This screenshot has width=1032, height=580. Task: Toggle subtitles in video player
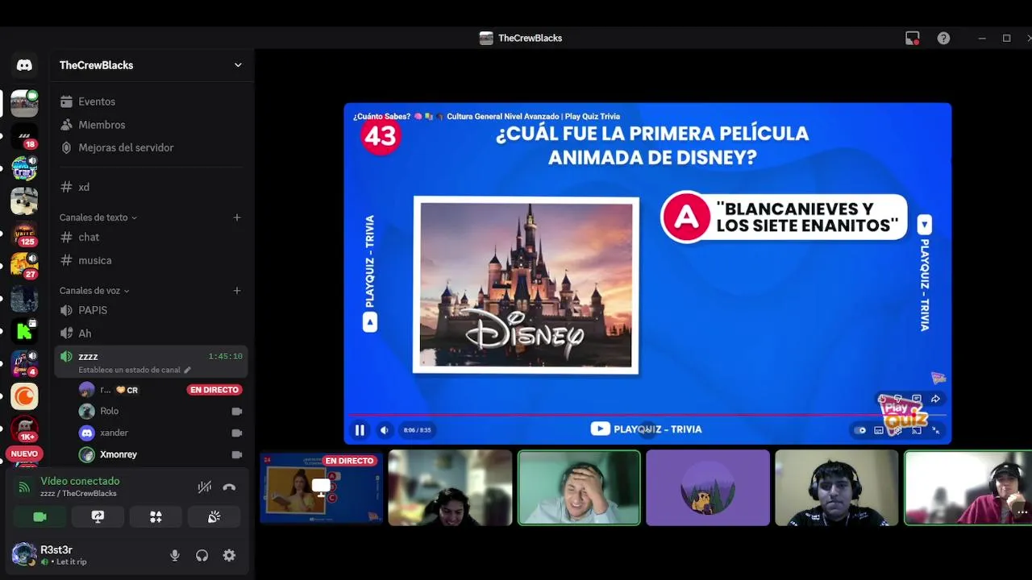click(879, 430)
